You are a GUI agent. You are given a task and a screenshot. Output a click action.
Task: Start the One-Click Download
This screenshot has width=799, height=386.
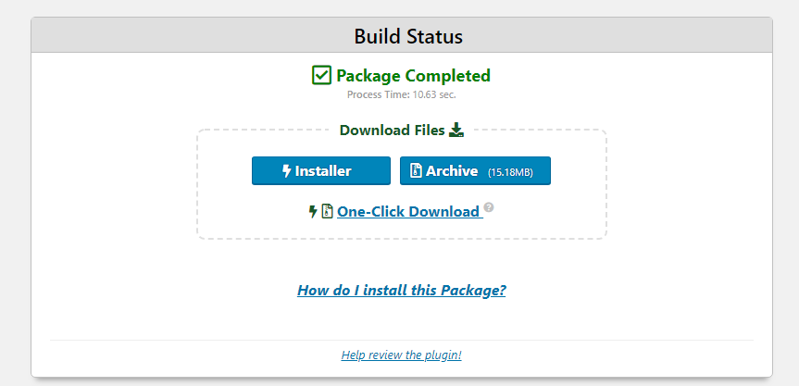(410, 211)
